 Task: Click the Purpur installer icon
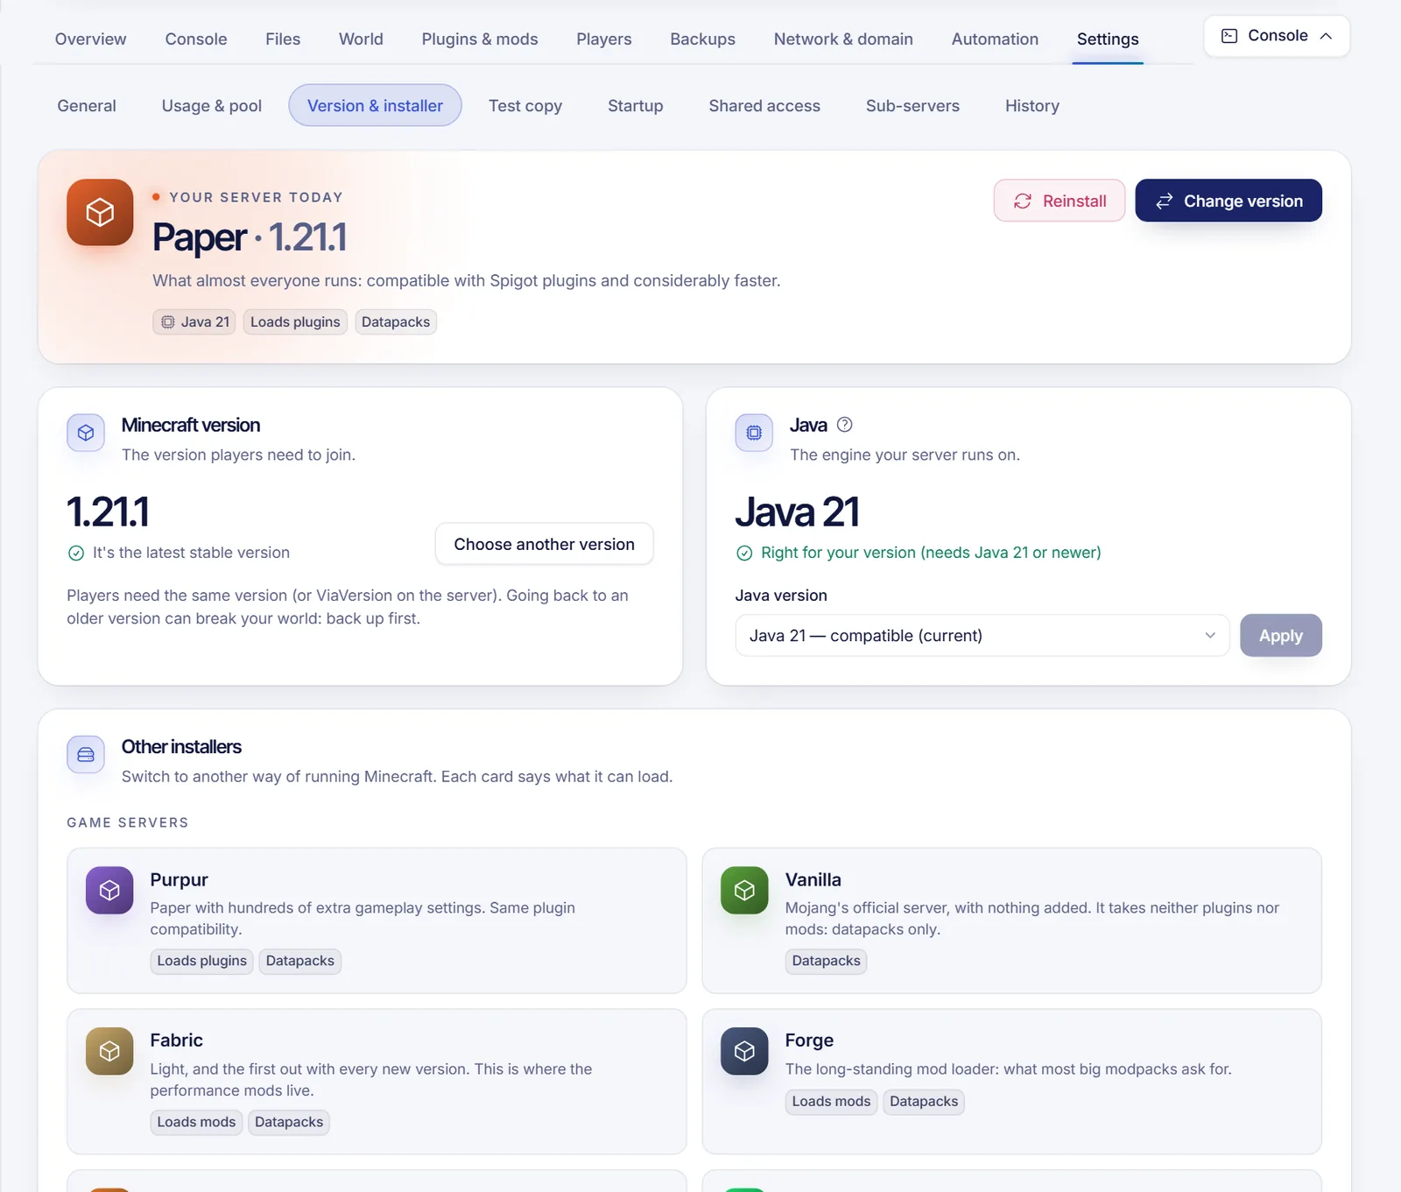[x=109, y=891]
